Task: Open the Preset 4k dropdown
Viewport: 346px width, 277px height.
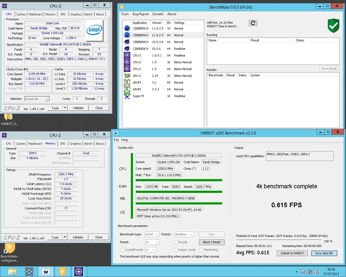Action: 152,242
